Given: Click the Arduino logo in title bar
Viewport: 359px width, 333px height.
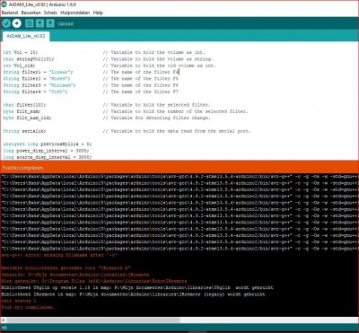Looking at the screenshot, I should click(4, 4).
